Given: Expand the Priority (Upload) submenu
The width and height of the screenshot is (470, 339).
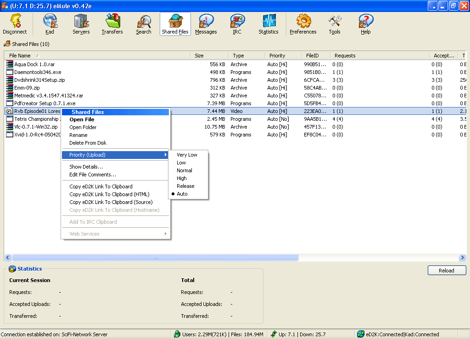Looking at the screenshot, I should coord(115,155).
